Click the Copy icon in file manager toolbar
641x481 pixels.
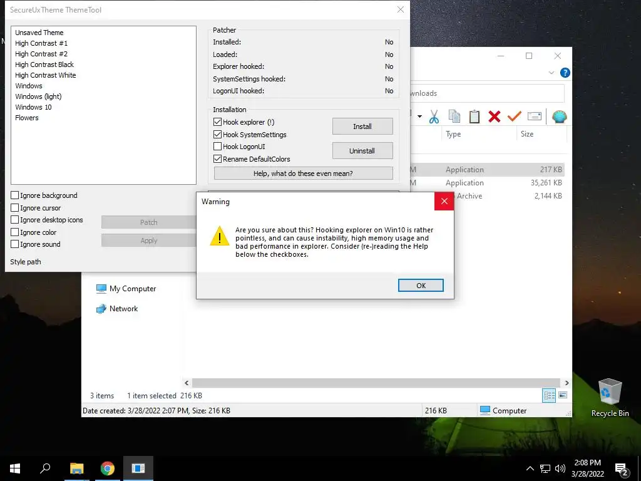(x=454, y=117)
